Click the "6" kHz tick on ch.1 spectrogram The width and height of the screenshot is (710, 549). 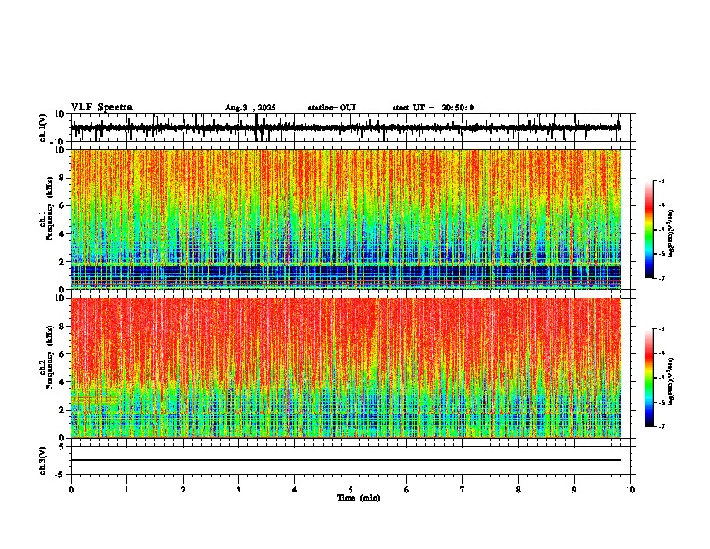[x=62, y=205]
